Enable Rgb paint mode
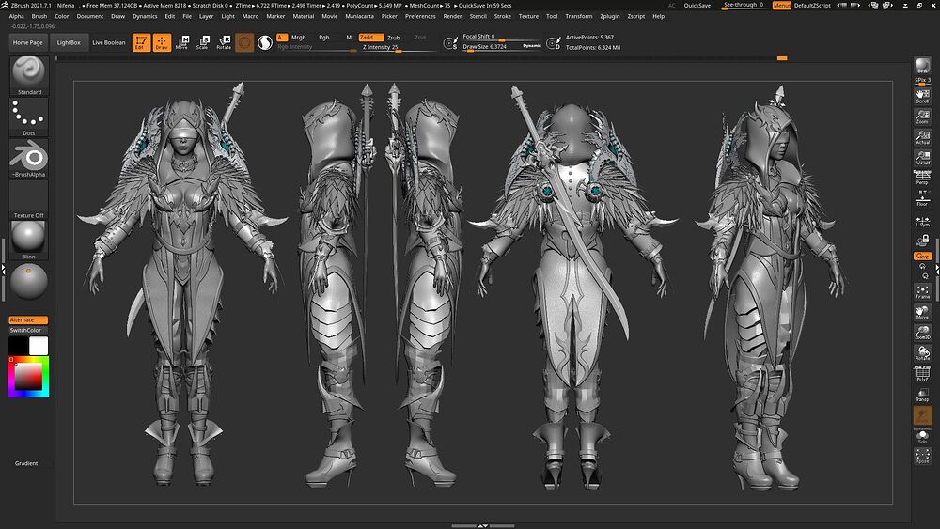Screen dimensions: 940x529 [x=323, y=38]
